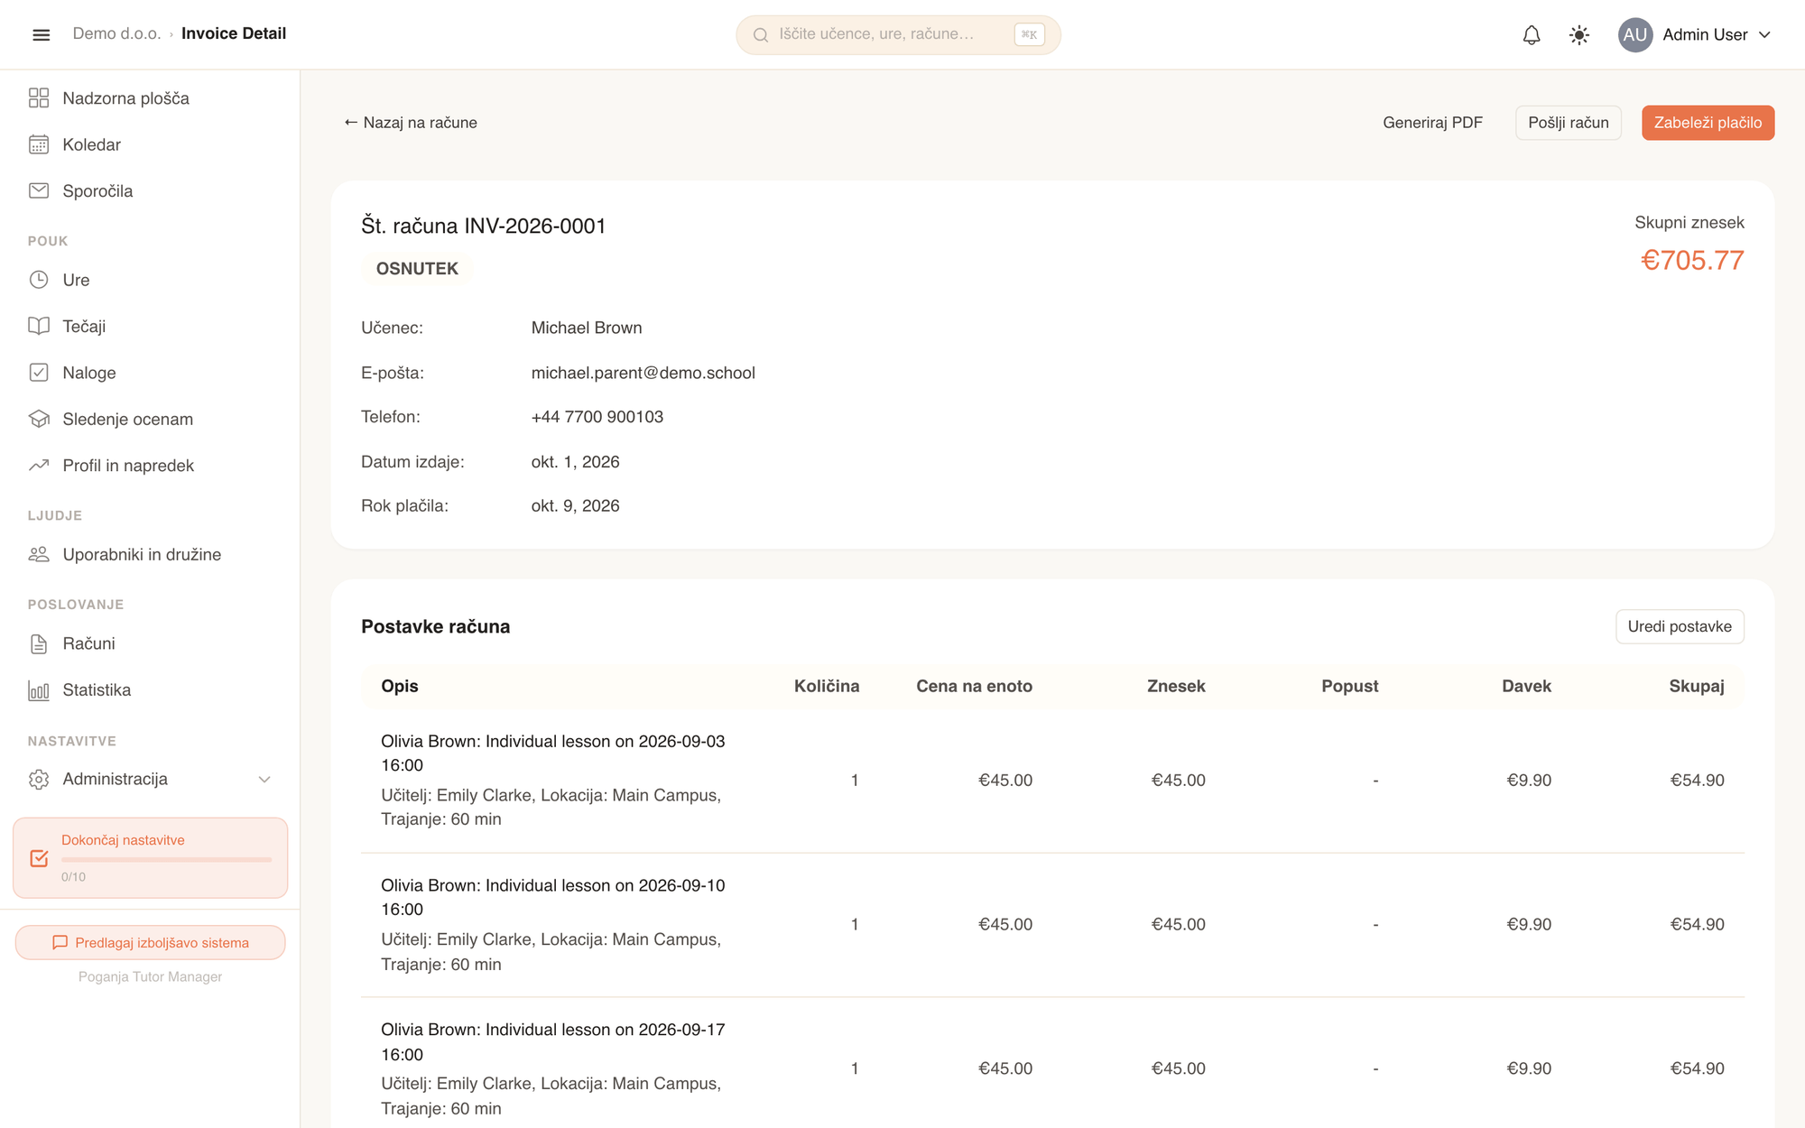The width and height of the screenshot is (1805, 1128).
Task: Click Uredi postavke button
Action: [1680, 626]
